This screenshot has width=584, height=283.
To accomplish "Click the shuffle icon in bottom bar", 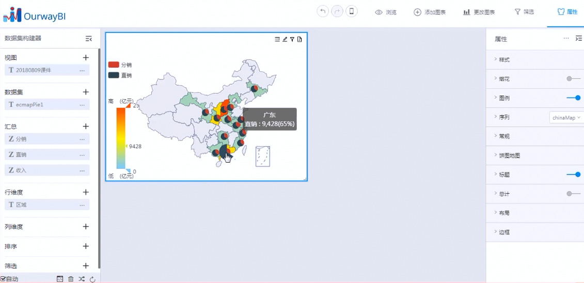I will (82, 279).
